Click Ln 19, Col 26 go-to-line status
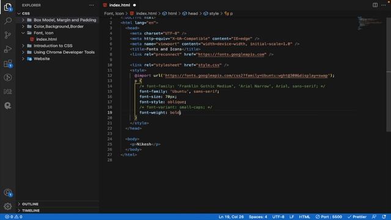 pyautogui.click(x=231, y=217)
